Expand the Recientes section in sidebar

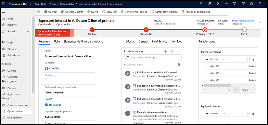[28, 25]
